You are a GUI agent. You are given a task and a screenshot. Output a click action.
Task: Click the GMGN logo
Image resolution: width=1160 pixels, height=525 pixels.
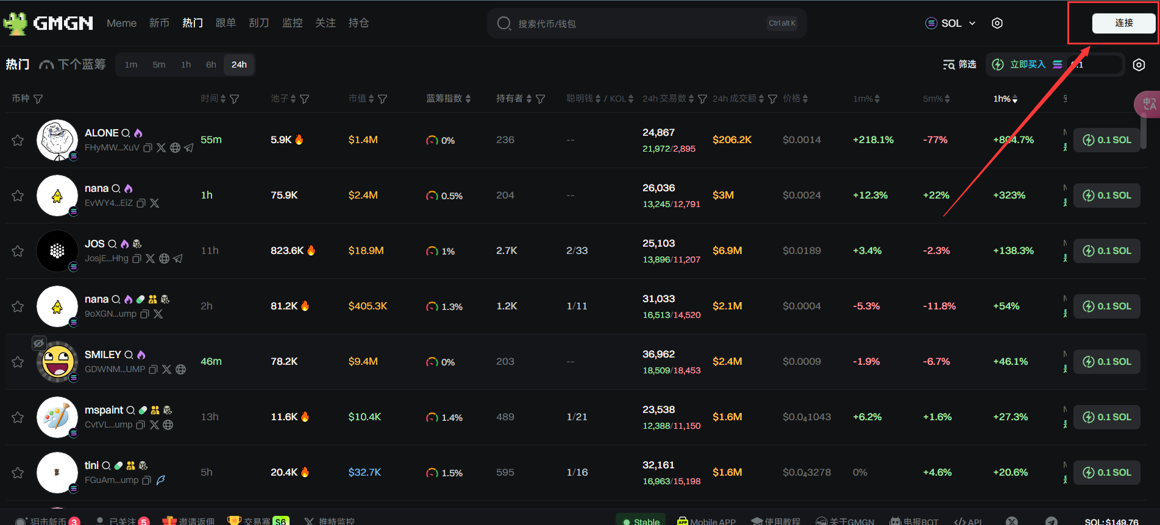(48, 23)
